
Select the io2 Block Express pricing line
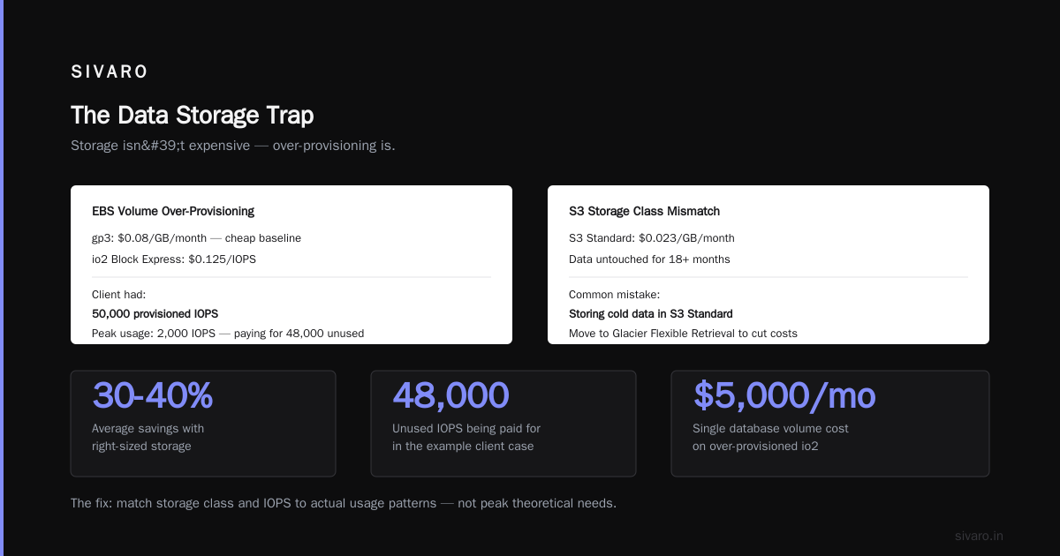(x=174, y=259)
